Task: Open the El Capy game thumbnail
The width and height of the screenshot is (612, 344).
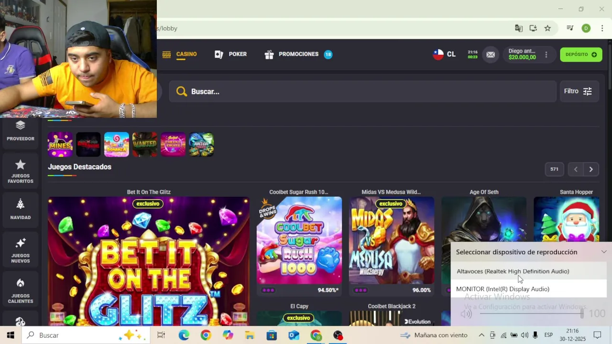Action: pos(299,318)
